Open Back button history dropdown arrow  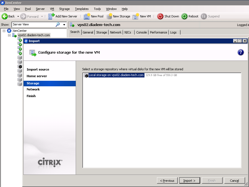[x=18, y=17]
